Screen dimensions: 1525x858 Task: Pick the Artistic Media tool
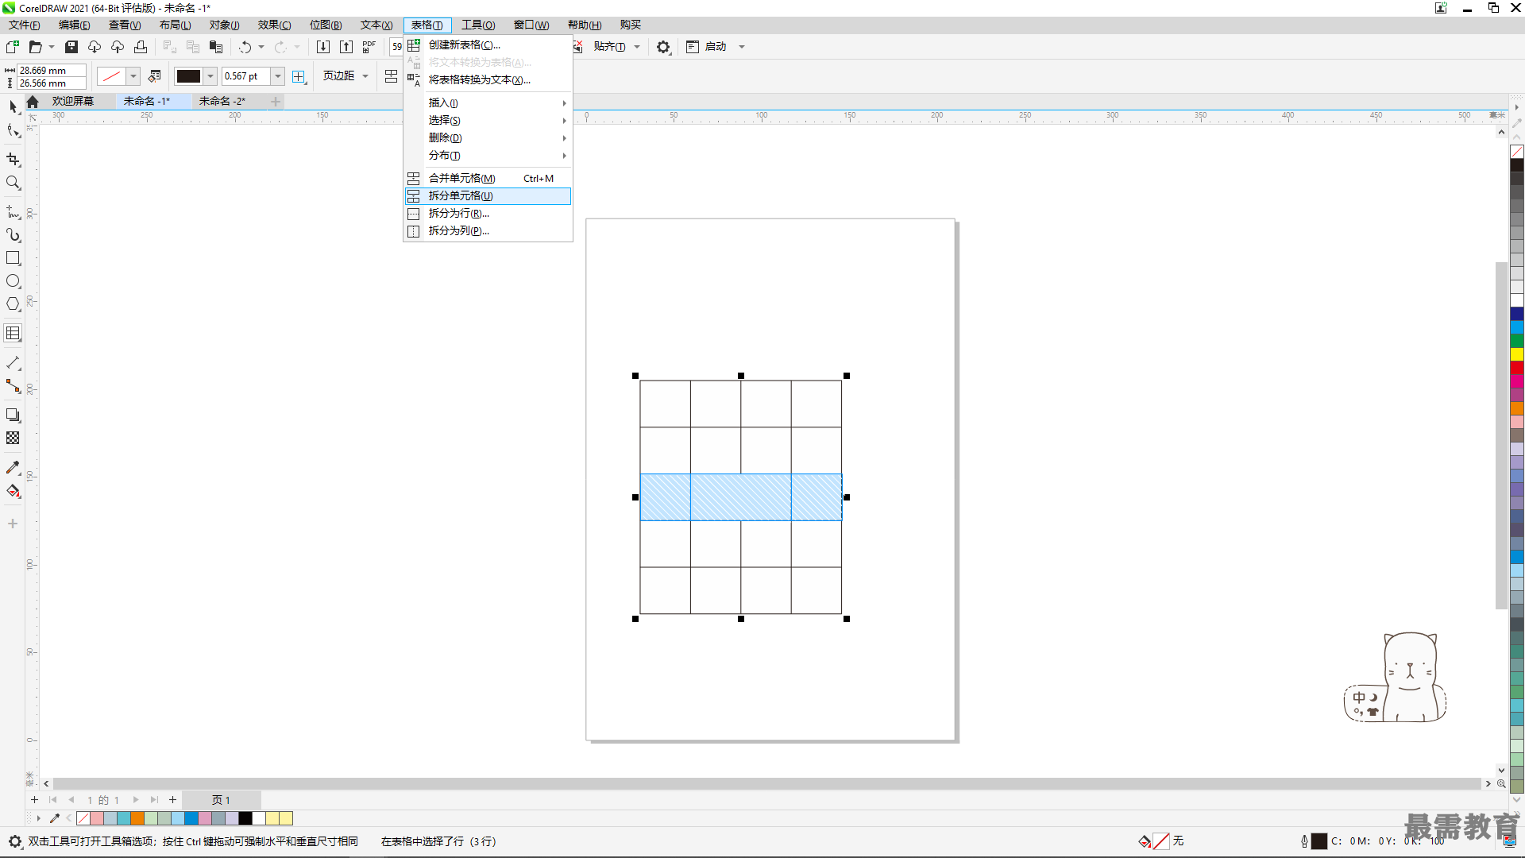13,235
